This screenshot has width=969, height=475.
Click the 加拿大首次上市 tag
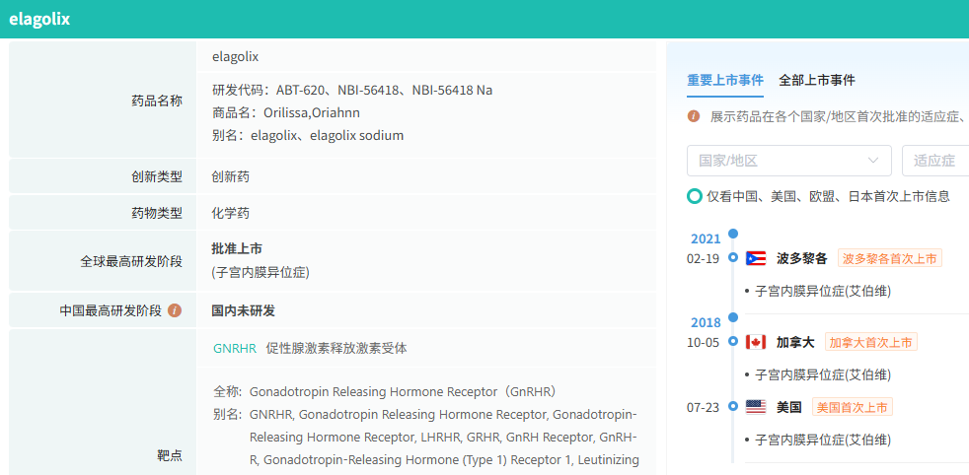(x=871, y=342)
